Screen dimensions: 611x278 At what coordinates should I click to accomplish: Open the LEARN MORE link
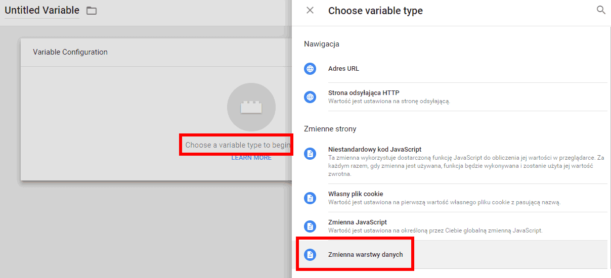251,158
